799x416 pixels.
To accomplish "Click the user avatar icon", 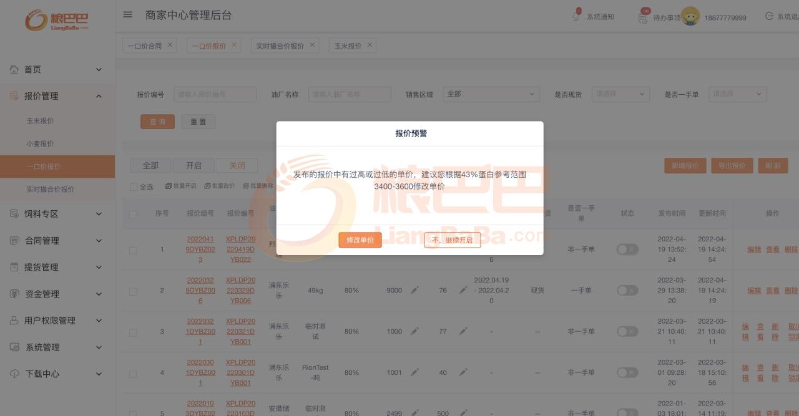I will tap(690, 16).
